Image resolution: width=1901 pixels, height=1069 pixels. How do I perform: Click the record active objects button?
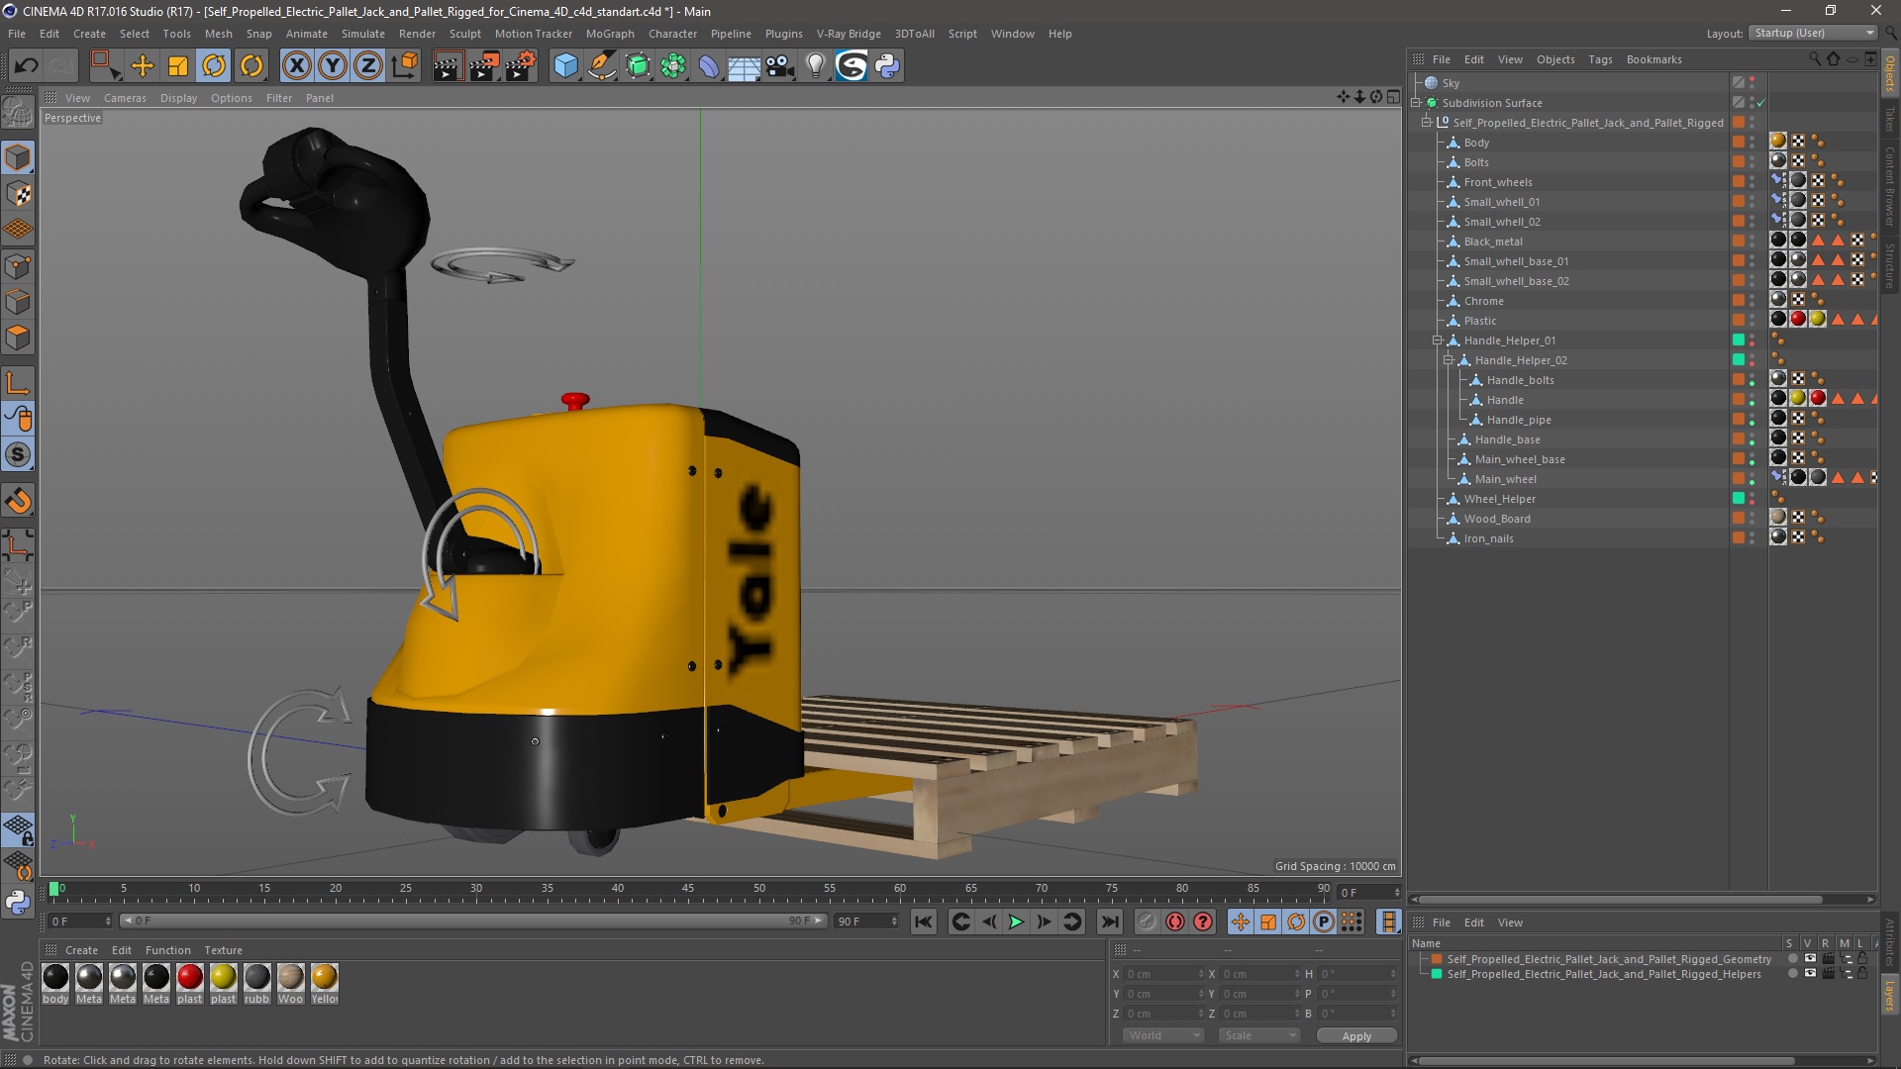[1147, 922]
